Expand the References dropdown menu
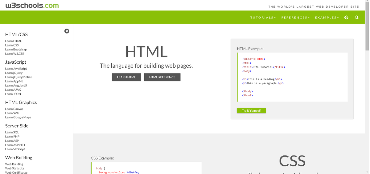This screenshot has height=174, width=370. pyautogui.click(x=295, y=18)
